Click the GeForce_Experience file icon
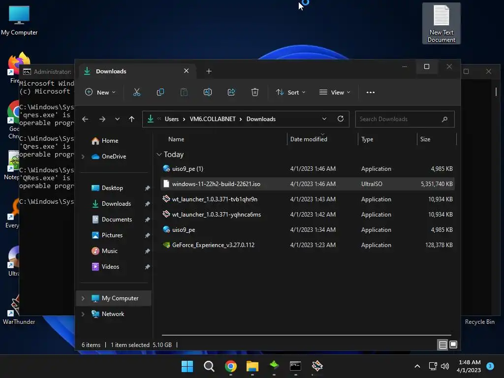This screenshot has width=504, height=378. click(166, 245)
